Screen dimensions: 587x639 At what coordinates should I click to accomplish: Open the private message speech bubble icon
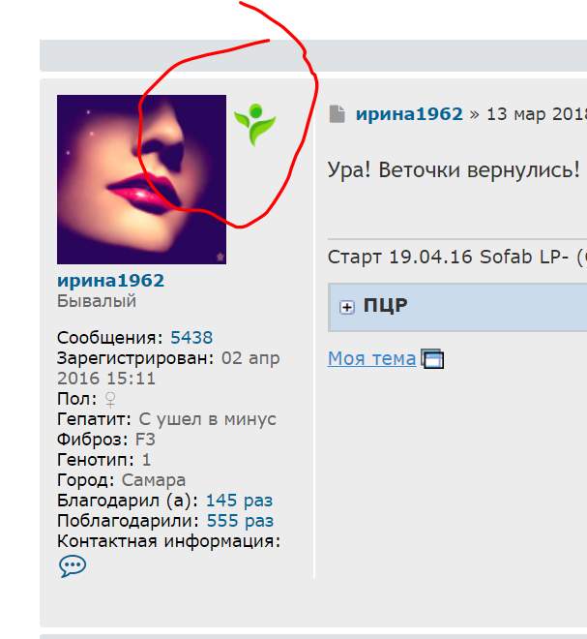click(x=73, y=566)
